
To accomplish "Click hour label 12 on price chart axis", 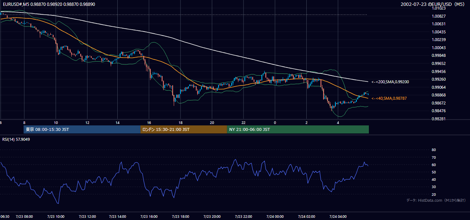I will coord(87,122).
